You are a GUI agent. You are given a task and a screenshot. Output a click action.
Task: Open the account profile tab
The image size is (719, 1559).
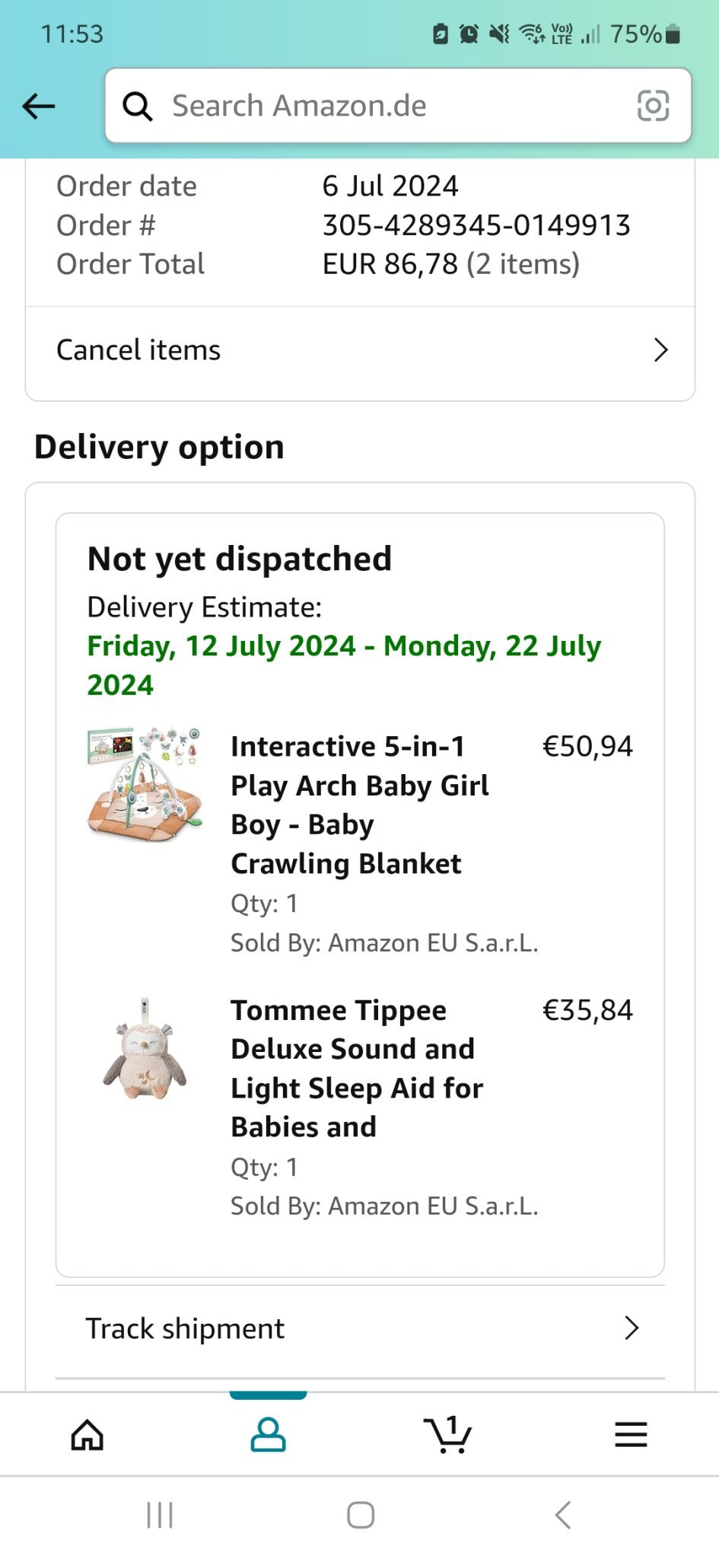coord(268,1435)
